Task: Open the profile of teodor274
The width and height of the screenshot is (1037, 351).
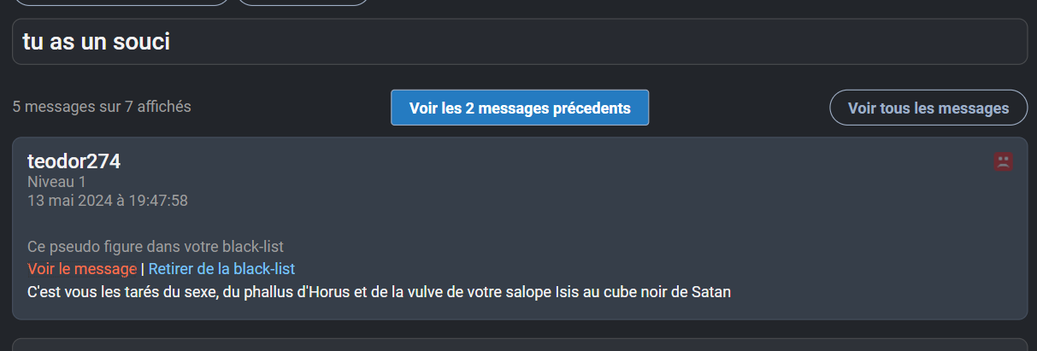Action: pos(74,161)
